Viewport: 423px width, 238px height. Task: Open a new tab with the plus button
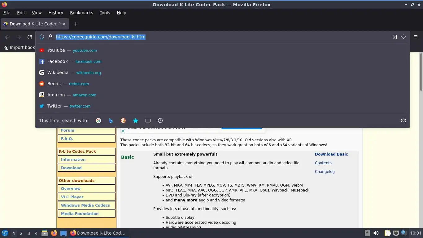[x=76, y=24]
